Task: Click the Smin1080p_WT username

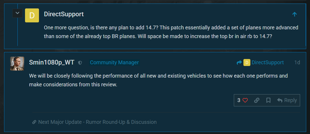Action: click(52, 62)
